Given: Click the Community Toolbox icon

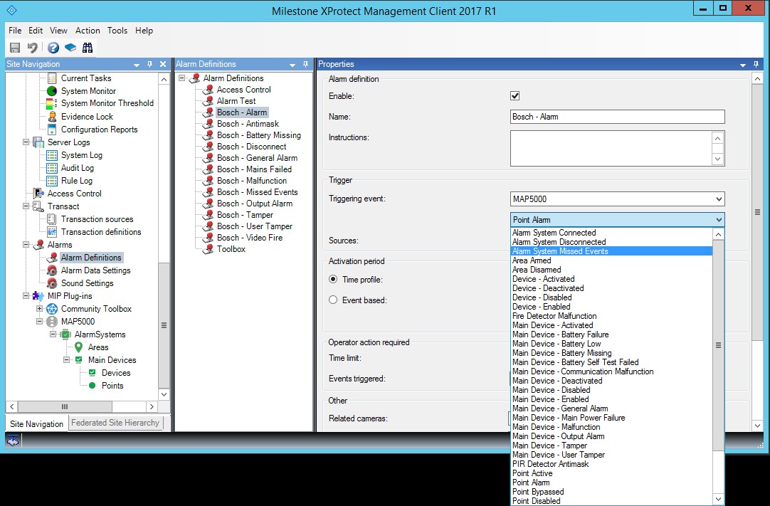Looking at the screenshot, I should click(x=52, y=309).
